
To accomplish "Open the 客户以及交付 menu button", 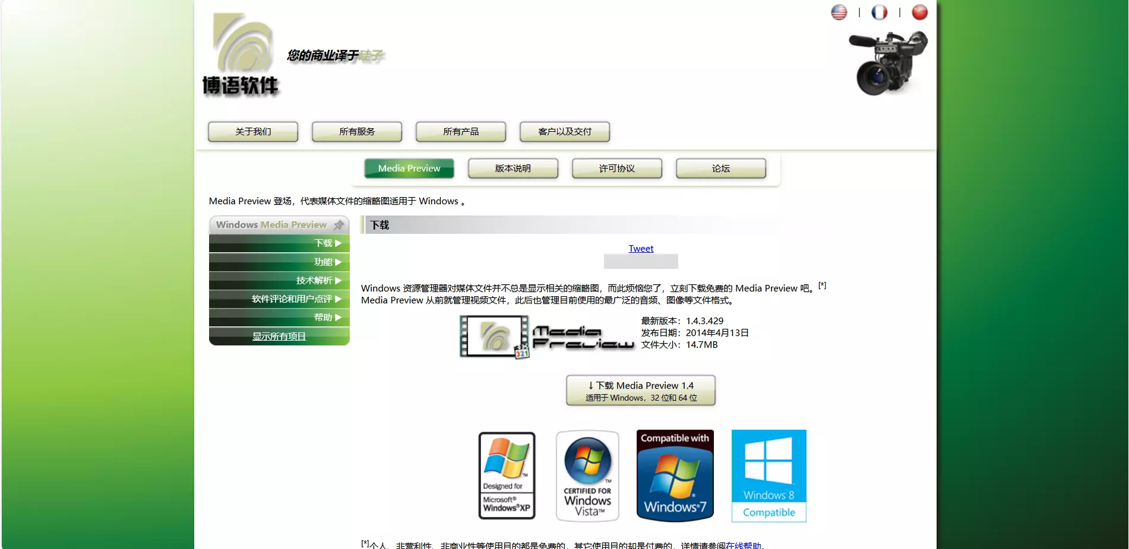I will 565,132.
